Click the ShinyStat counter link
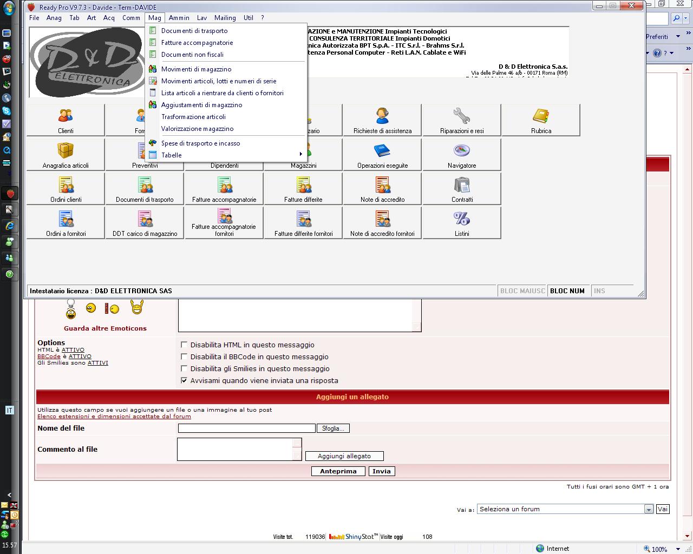 (x=354, y=537)
